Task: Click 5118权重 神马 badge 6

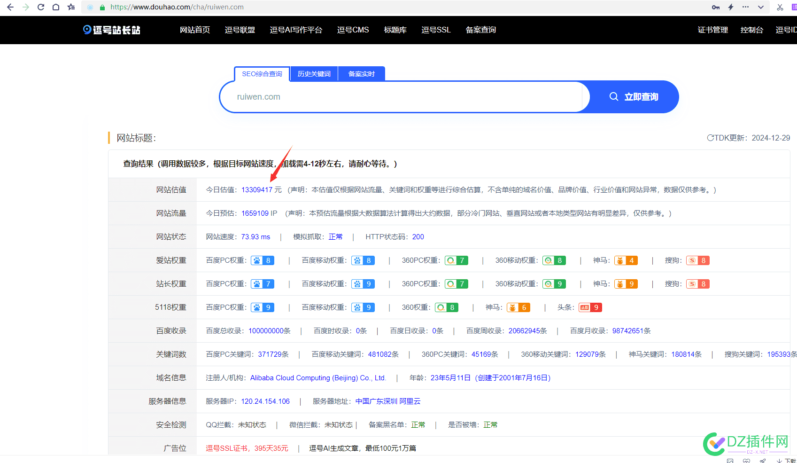Action: [x=518, y=307]
